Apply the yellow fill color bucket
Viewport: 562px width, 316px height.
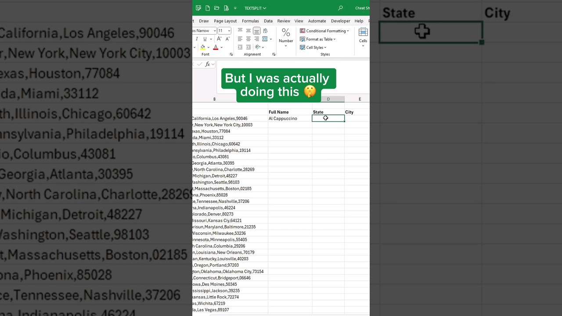click(x=203, y=47)
